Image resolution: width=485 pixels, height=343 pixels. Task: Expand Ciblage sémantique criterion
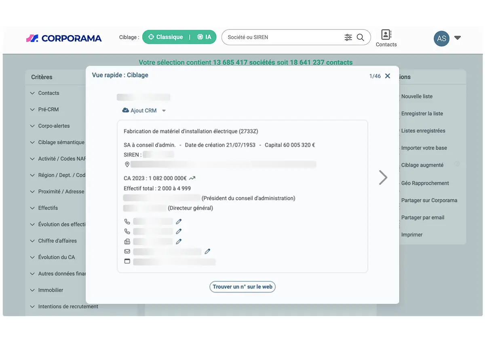pos(57,142)
